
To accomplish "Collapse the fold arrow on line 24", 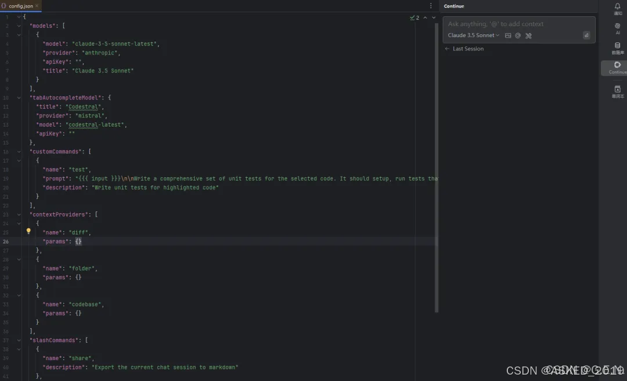I will [19, 224].
